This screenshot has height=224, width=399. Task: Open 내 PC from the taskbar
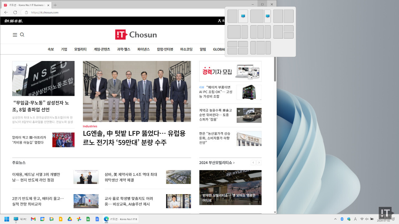(20, 219)
